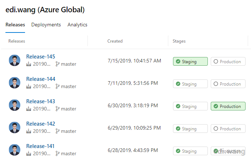Click the Staging stage button for Release-144

point(190,84)
